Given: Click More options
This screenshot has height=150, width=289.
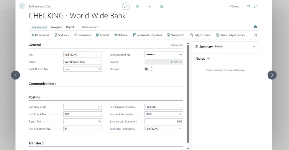Looking at the screenshot, I should point(90,27).
